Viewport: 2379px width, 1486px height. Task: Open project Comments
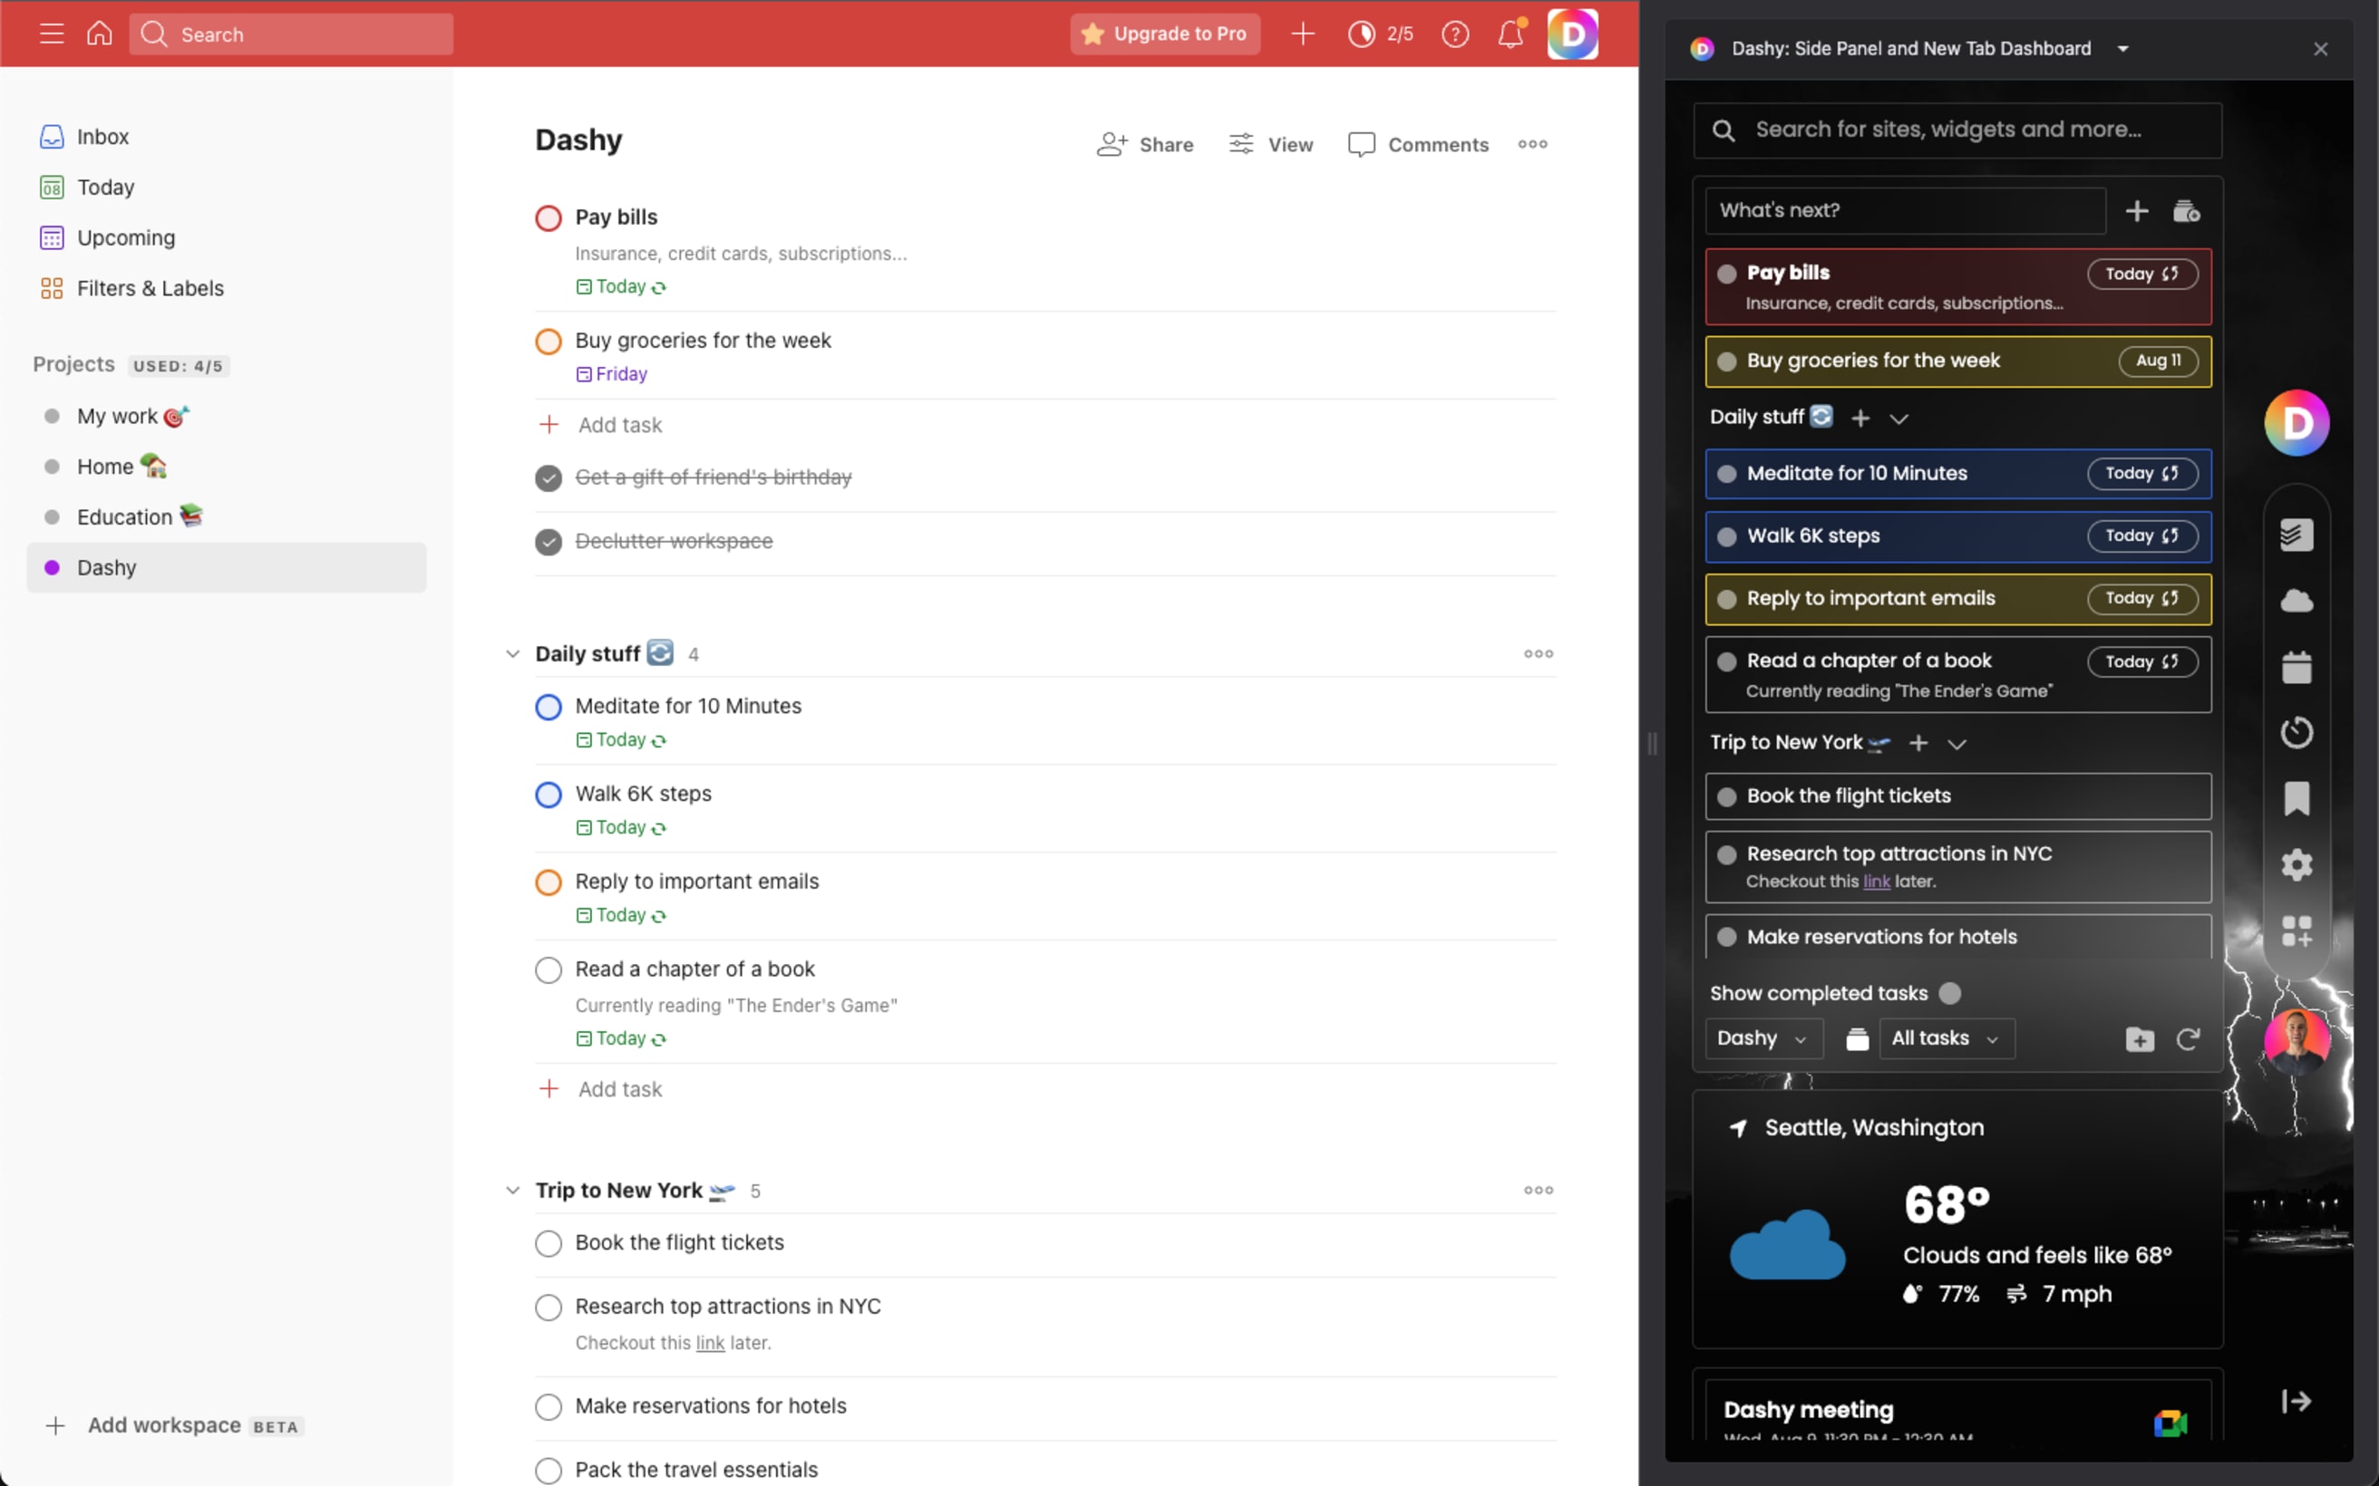tap(1418, 144)
